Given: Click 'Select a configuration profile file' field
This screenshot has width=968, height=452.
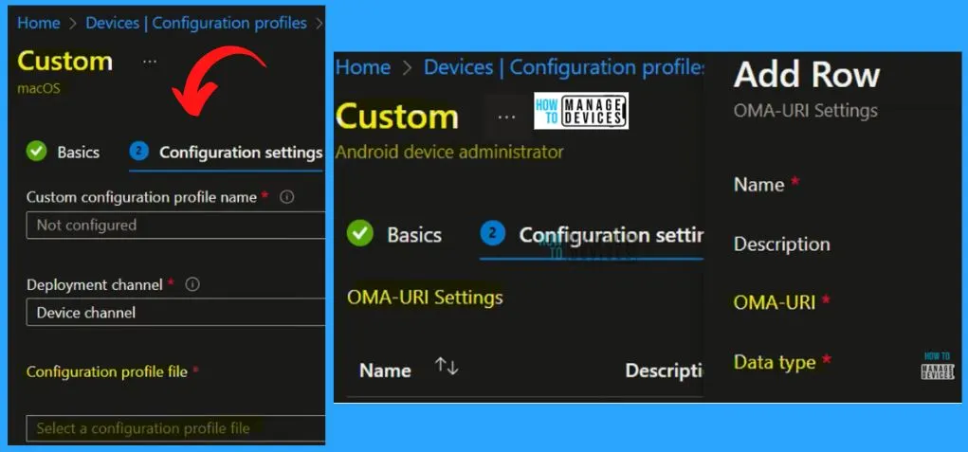Looking at the screenshot, I should 175,428.
